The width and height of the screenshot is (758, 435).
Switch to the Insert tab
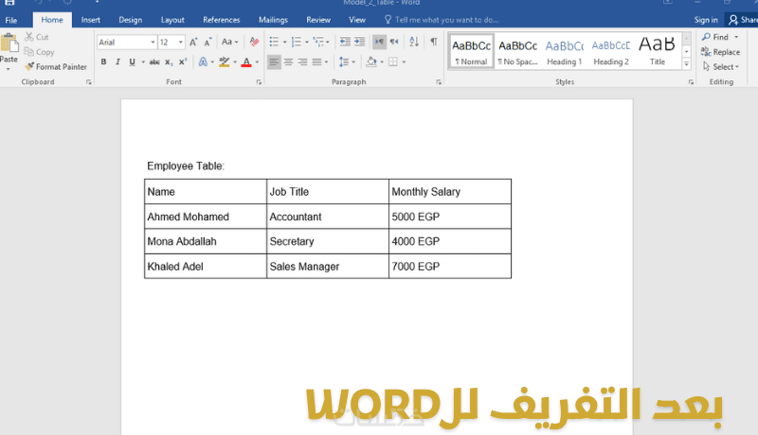[90, 20]
